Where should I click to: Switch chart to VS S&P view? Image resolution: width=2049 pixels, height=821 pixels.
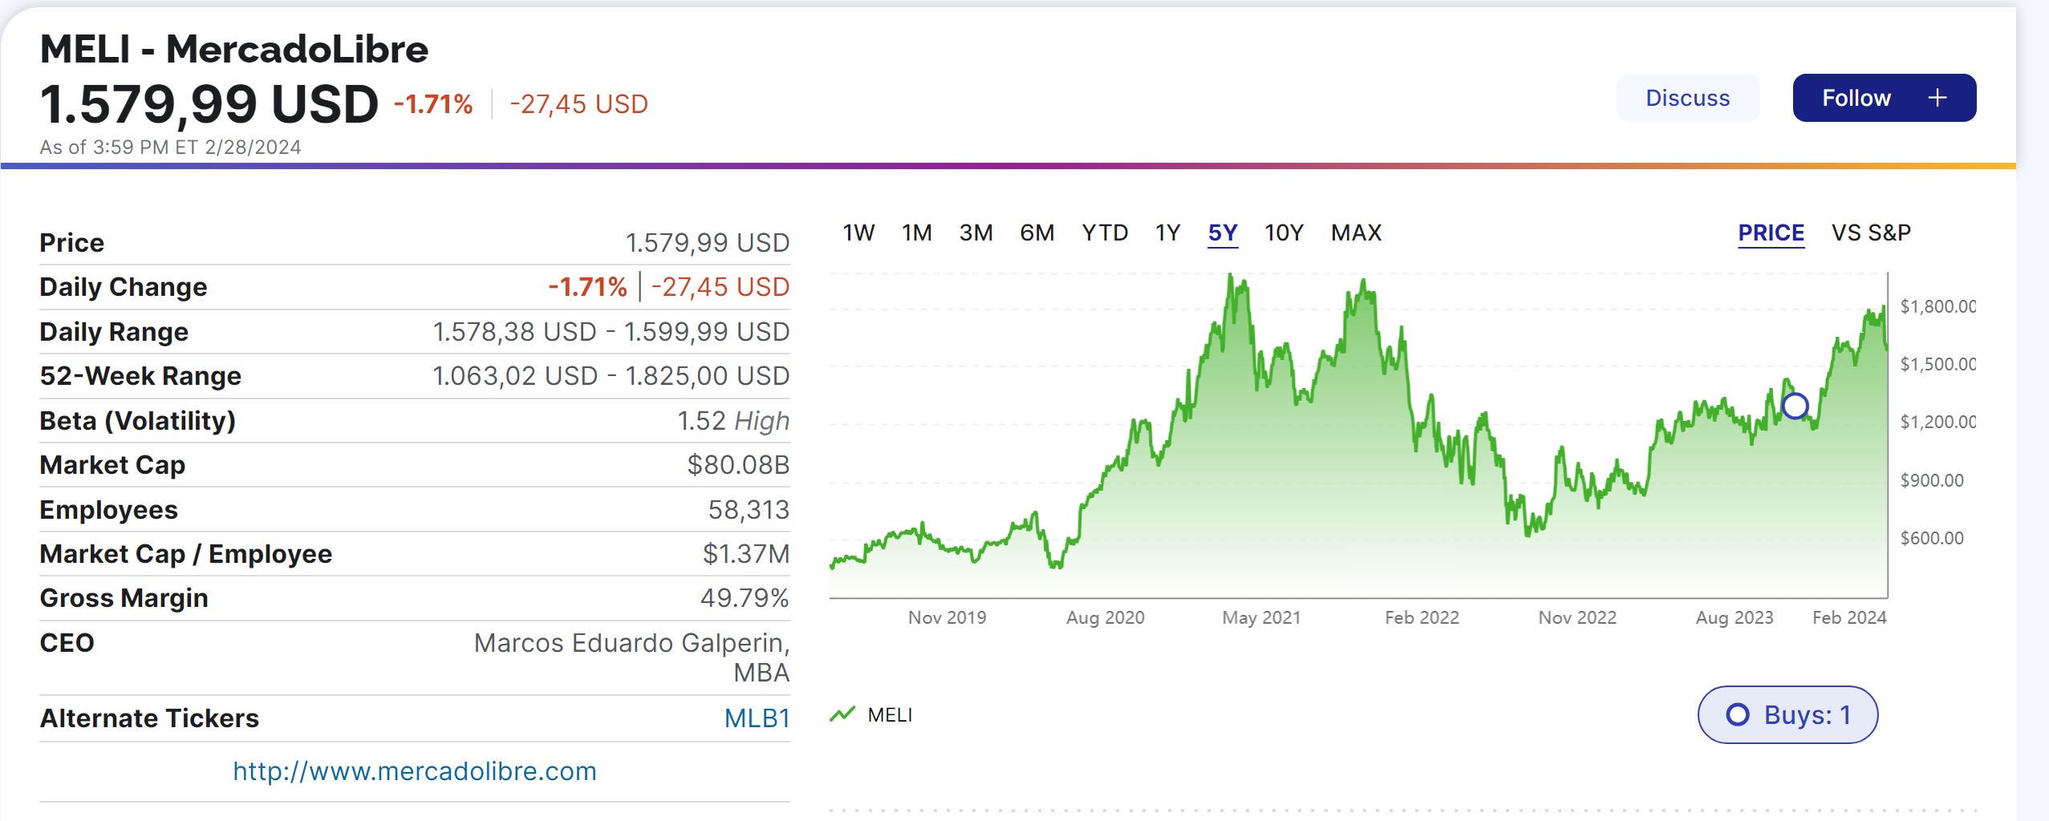point(1871,233)
